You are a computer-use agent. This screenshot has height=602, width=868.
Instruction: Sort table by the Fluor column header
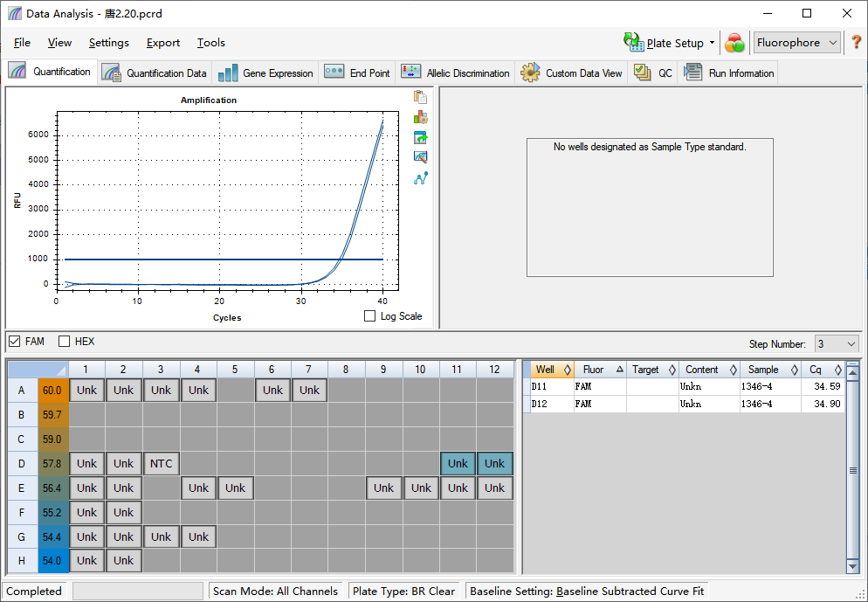coord(600,370)
